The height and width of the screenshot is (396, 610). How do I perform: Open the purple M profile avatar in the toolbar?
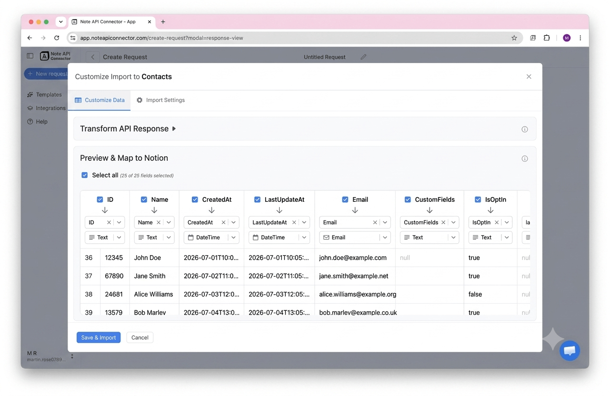(x=567, y=38)
